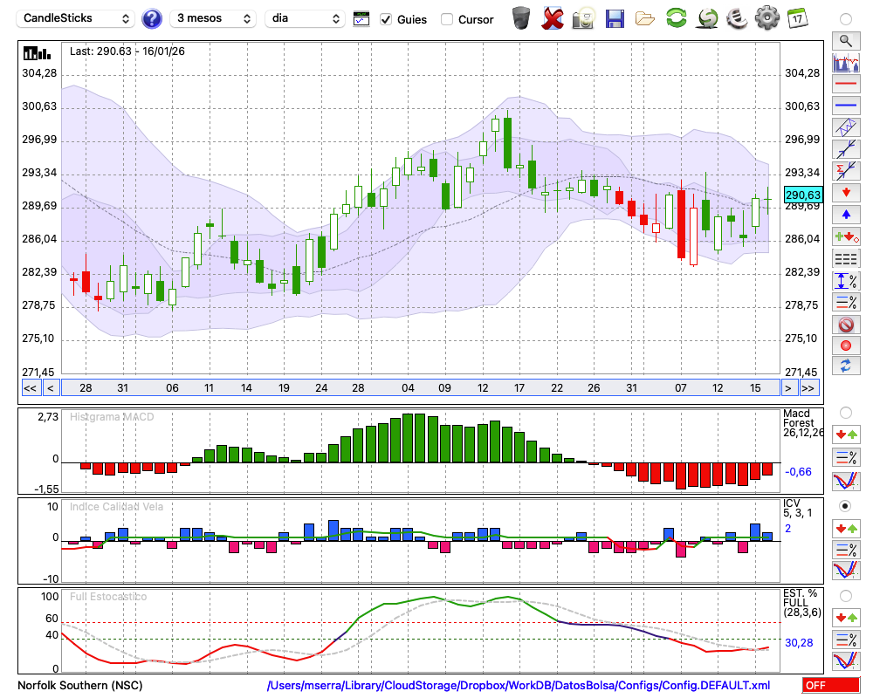This screenshot has width=873, height=698.
Task: Select the radio button beside Macd Forest panel
Action: coord(845,412)
